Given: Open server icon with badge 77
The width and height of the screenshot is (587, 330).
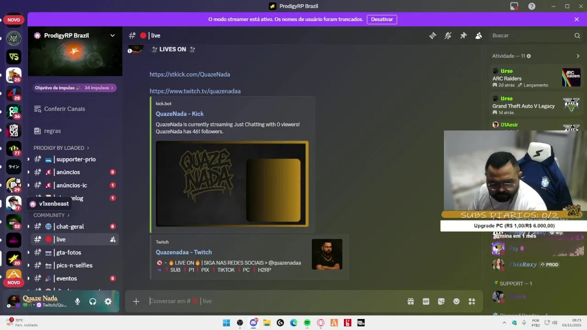Looking at the screenshot, I should point(14,148).
